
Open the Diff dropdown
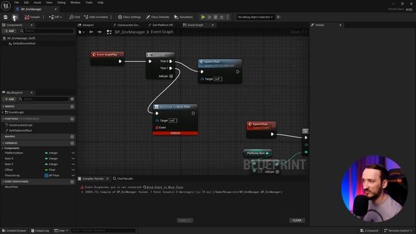click(x=55, y=17)
